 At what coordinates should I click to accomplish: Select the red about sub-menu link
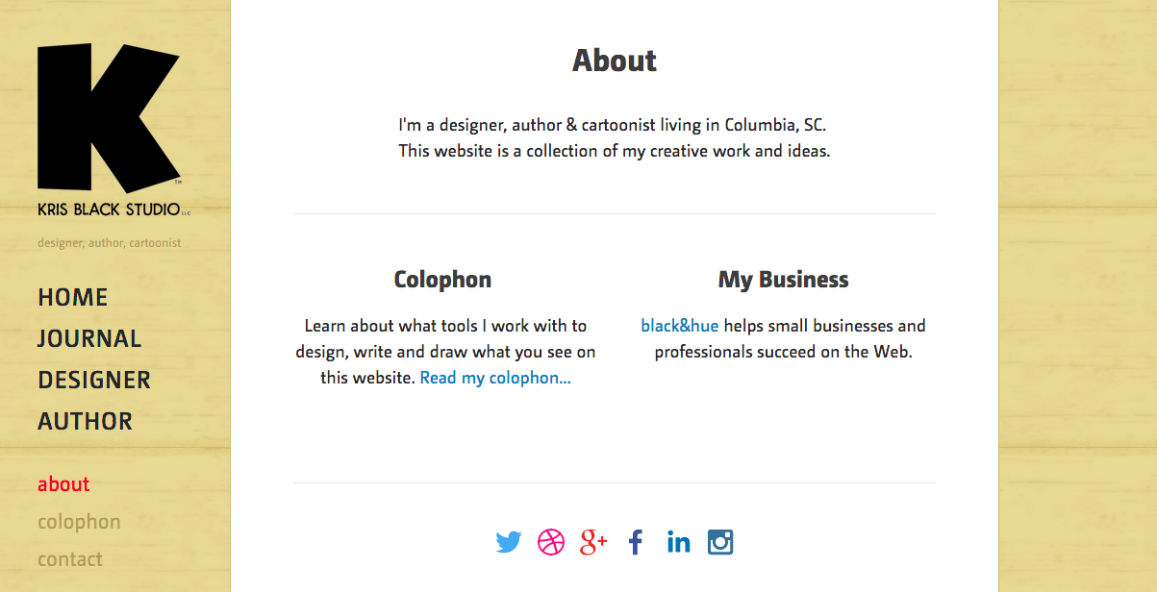63,484
